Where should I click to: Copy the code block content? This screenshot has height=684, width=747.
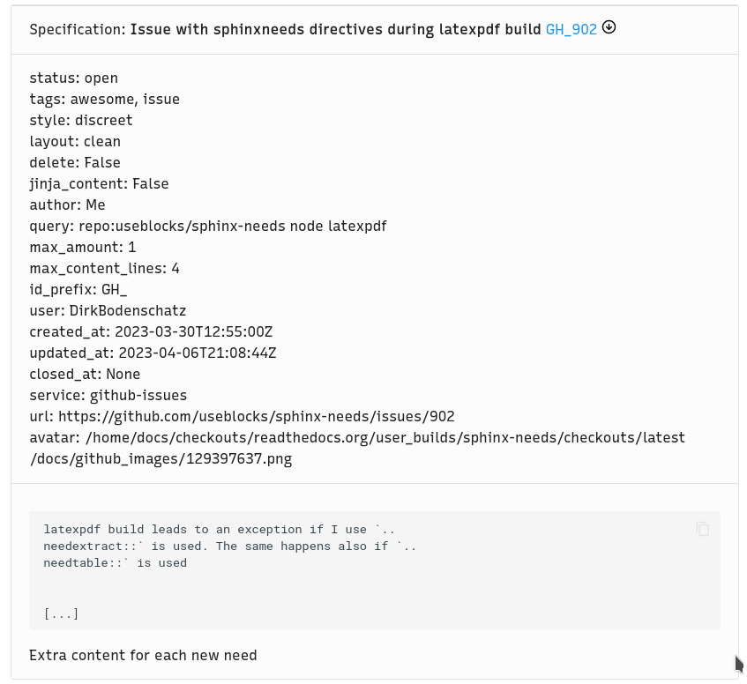click(702, 529)
